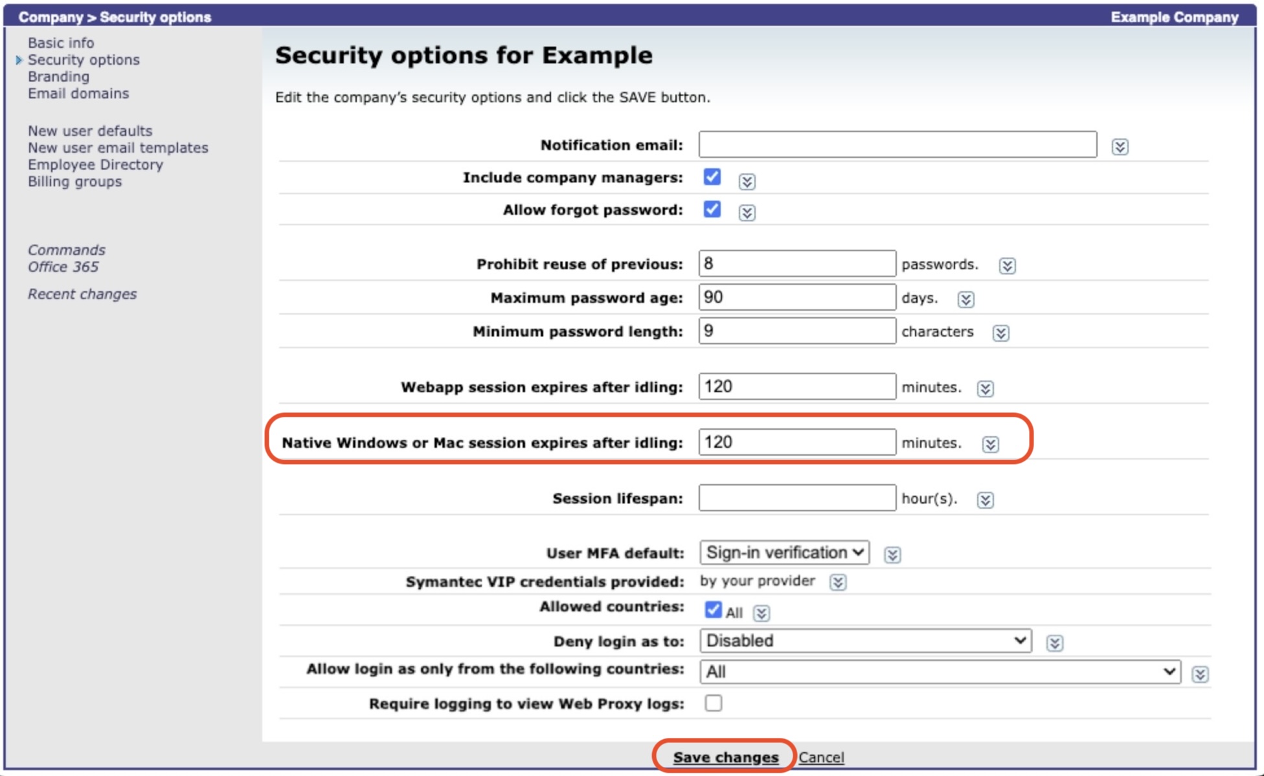Open Email domains page

pos(78,93)
